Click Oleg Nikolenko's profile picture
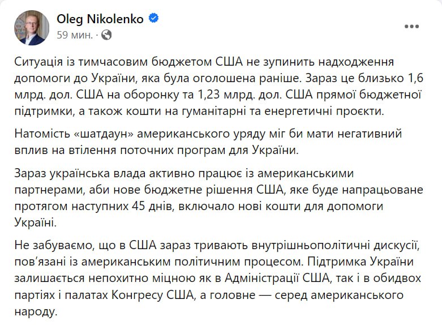This screenshot has width=442, height=325. tap(31, 27)
